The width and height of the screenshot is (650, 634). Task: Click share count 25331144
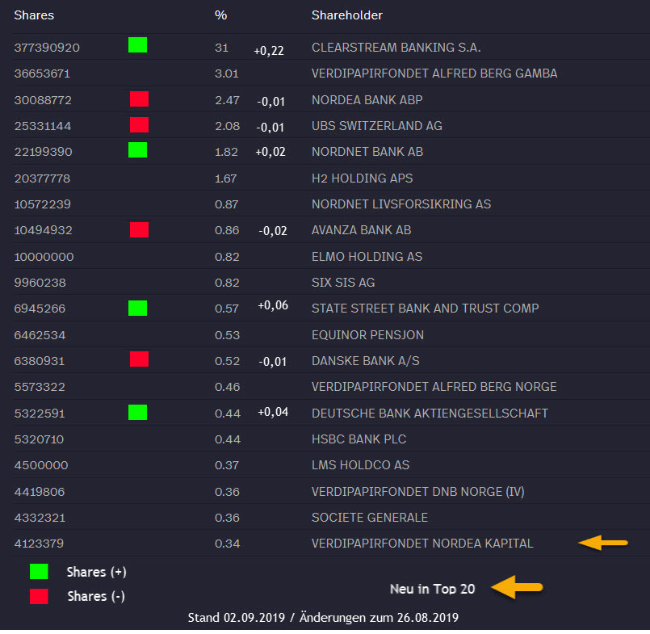[43, 126]
